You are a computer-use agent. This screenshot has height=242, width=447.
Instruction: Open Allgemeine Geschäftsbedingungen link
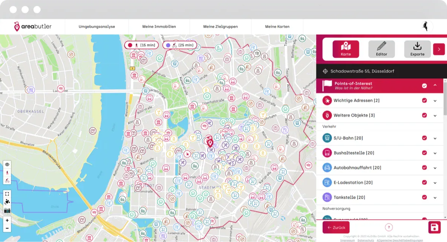click(x=400, y=241)
